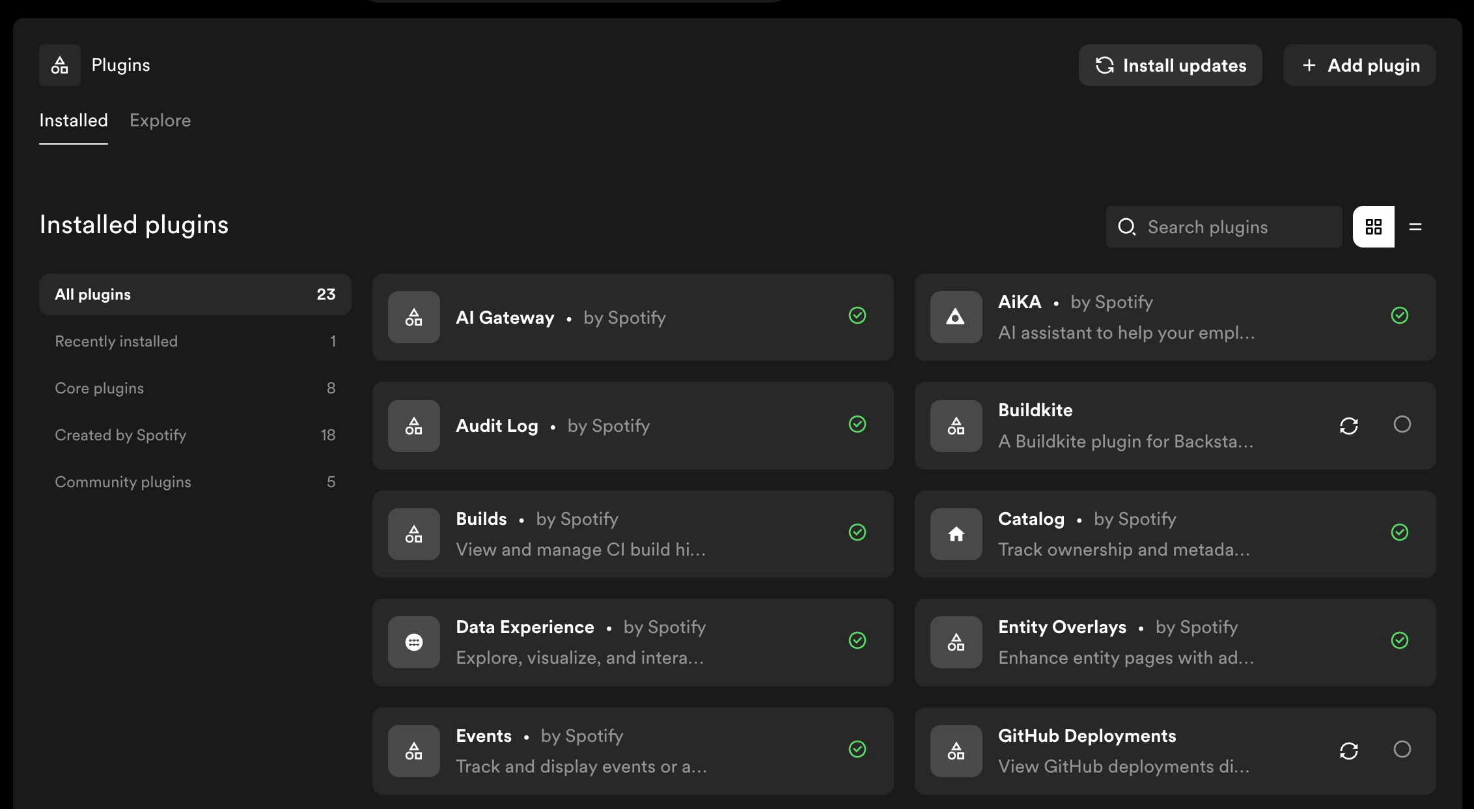Click the 'A Buildkite plugin for Backsta…' description

click(1126, 442)
